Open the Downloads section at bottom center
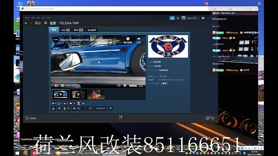This screenshot has width=278, height=156. 121,117
